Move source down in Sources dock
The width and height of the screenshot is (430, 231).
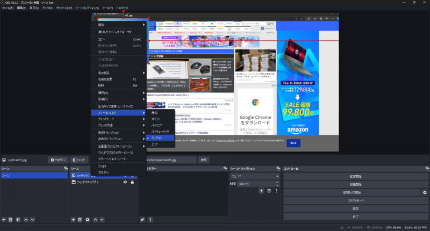(102, 220)
